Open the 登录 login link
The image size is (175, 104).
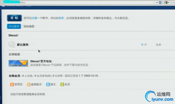pos(61,18)
